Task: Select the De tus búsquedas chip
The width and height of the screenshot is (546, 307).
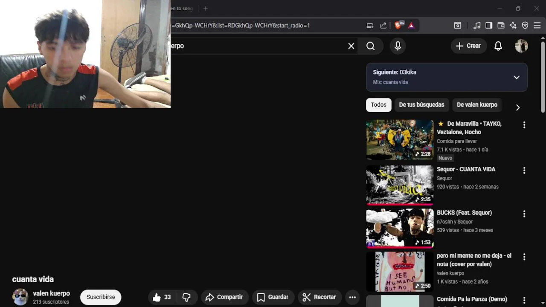Action: pos(421,105)
